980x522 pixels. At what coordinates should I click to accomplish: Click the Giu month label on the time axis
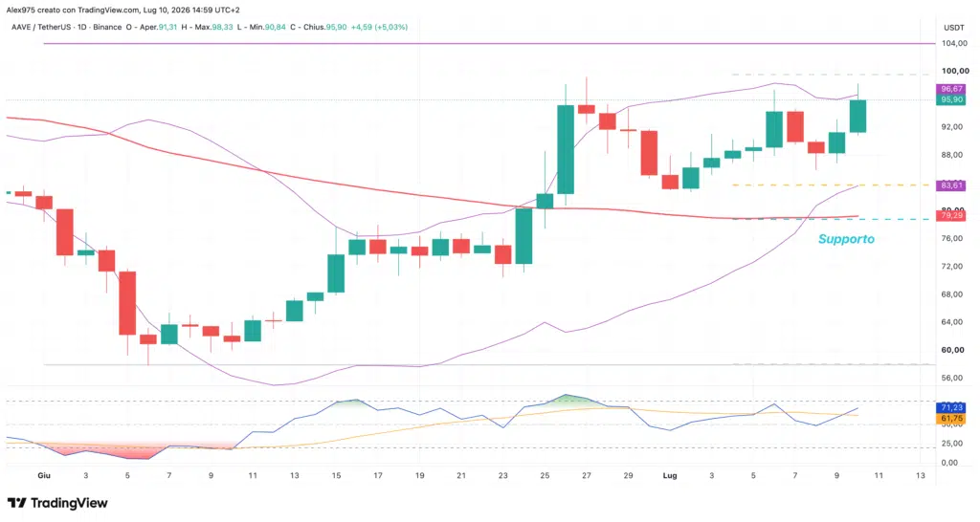(44, 476)
